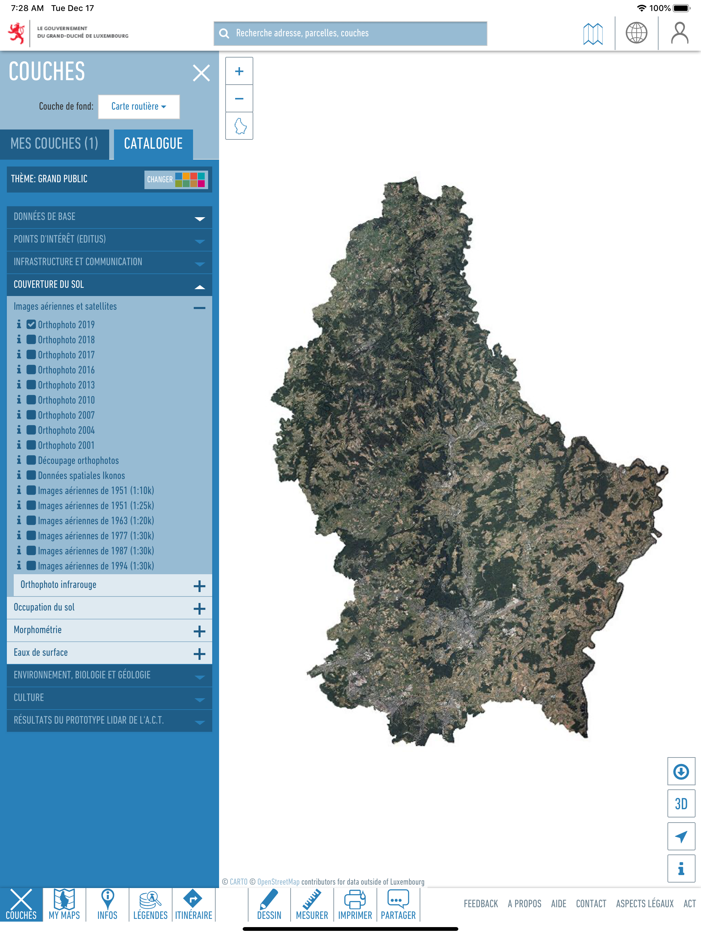Switch the map to 3D view
Viewport: 701px width, 936px height.
click(681, 803)
